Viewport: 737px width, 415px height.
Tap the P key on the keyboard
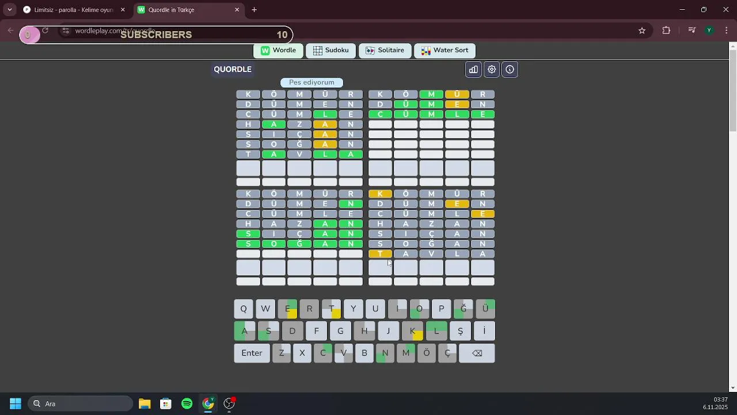tap(442, 309)
